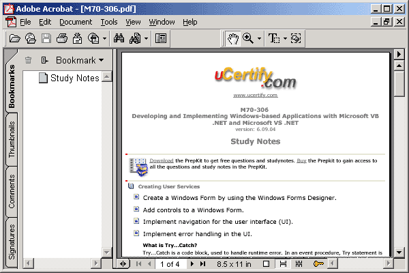Click the Open folder toolbar icon
The height and width of the screenshot is (273, 409).
(14, 38)
